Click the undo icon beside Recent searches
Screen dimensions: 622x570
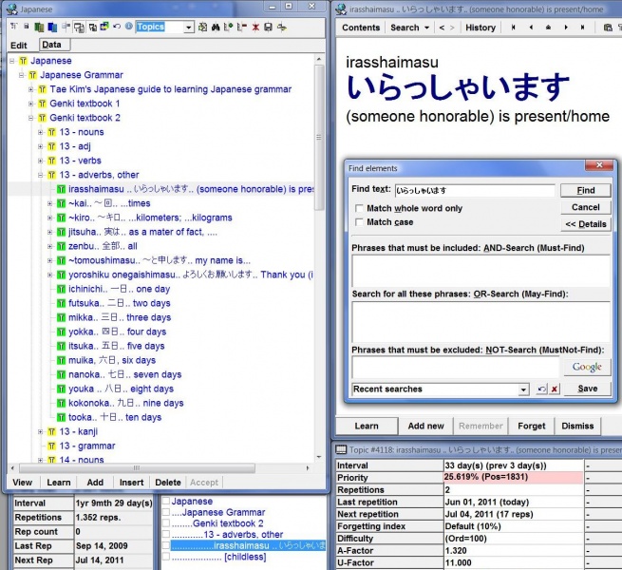click(541, 389)
